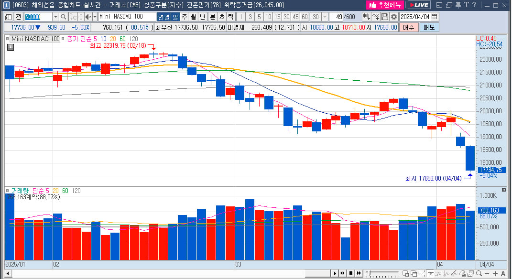Click the chart settings gear icon
This screenshot has width=512, height=279.
click(394, 17)
